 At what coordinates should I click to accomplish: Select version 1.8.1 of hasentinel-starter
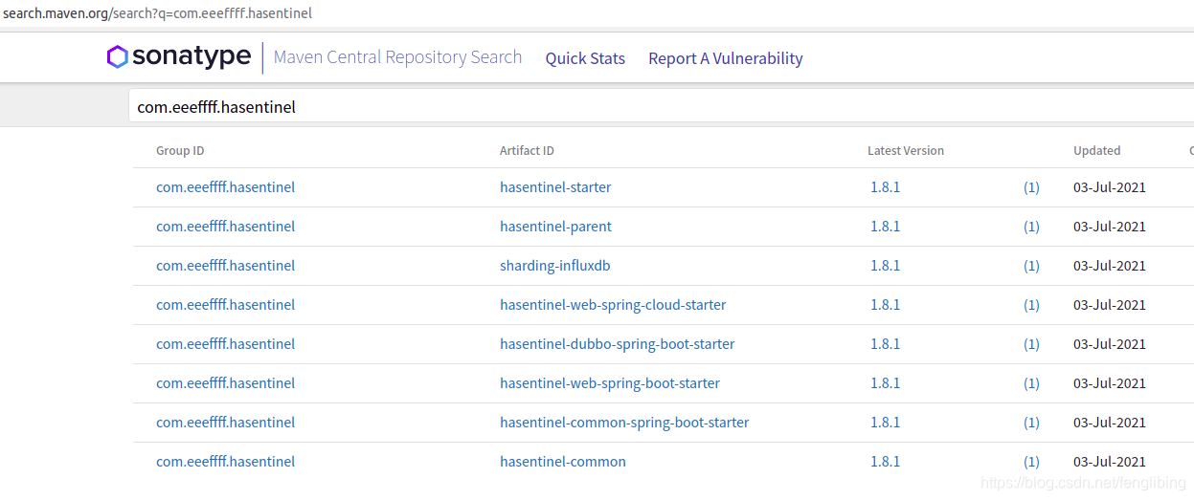886,187
